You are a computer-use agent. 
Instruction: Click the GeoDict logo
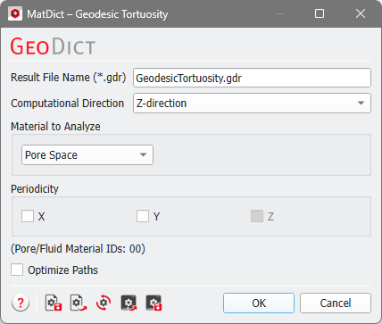point(53,46)
